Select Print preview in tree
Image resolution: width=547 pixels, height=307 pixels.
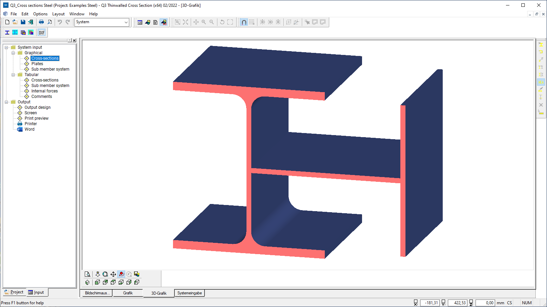point(37,118)
